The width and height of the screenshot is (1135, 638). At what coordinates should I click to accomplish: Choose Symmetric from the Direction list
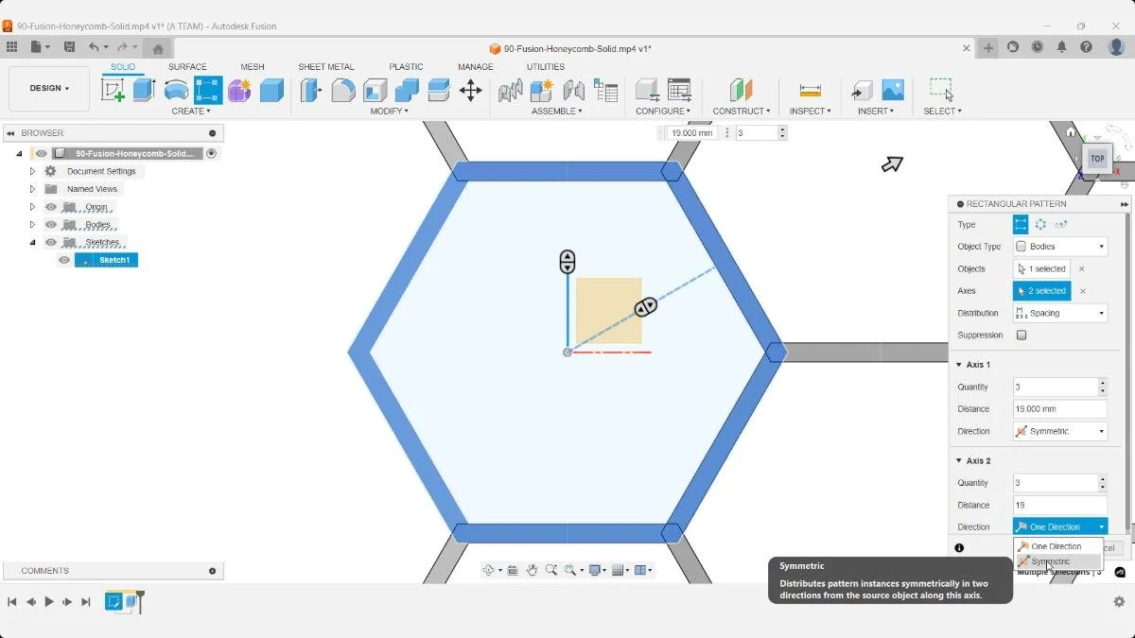1050,560
